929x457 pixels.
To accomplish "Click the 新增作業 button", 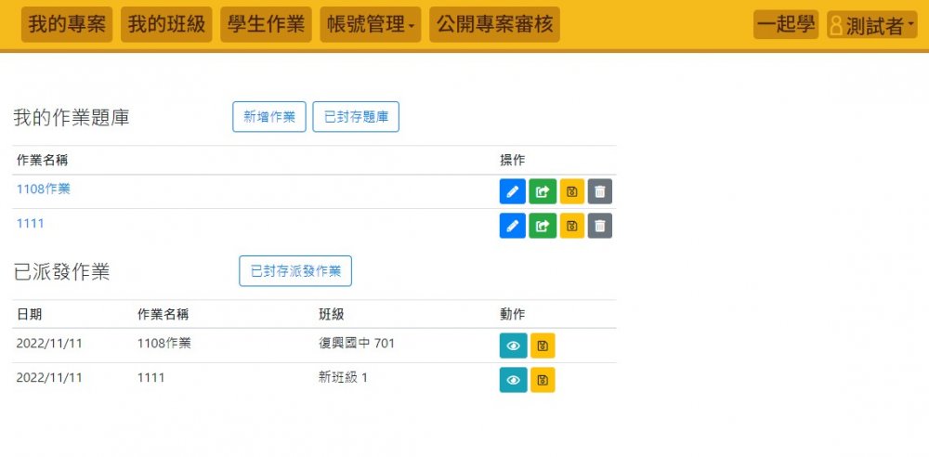I will 268,117.
